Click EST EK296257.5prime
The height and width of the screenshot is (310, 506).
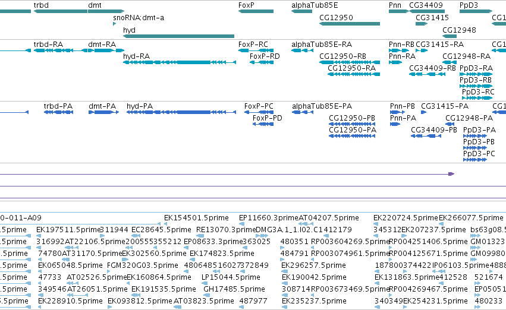click(313, 266)
